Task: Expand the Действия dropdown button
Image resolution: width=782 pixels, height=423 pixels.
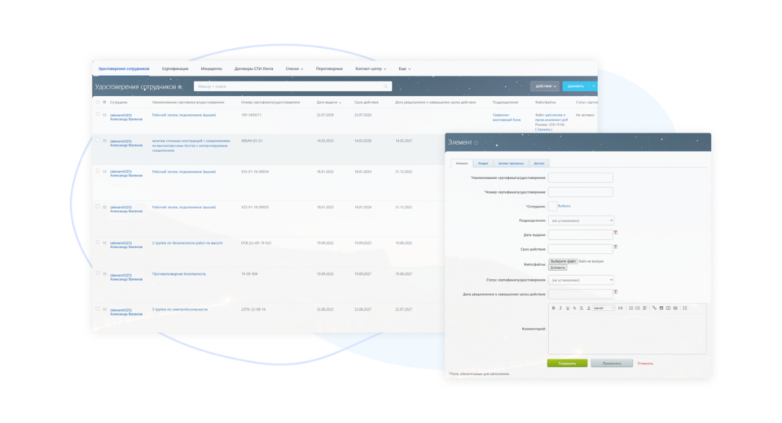Action: tap(545, 86)
